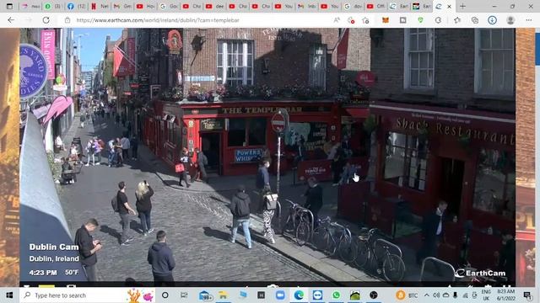540x303 pixels.
Task: Start Read aloud from address bar
Action: (337, 20)
